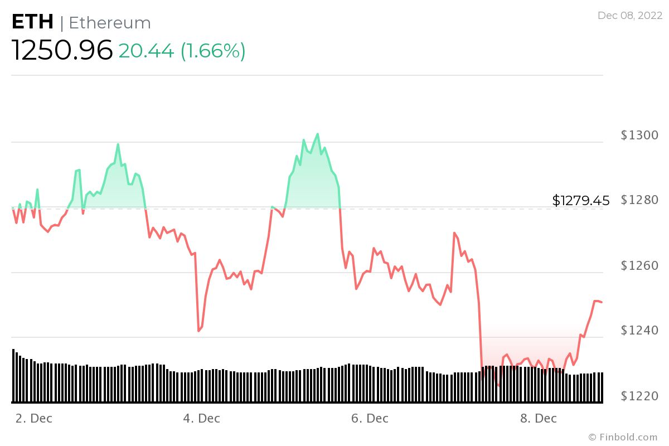Select the 2. Dec x-axis label
This screenshot has width=669, height=446.
coord(34,418)
